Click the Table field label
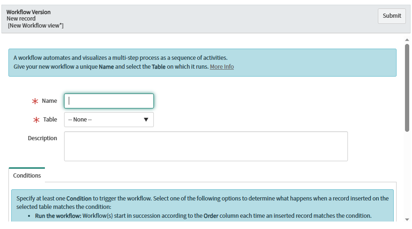Image resolution: width=412 pixels, height=229 pixels. [x=50, y=120]
